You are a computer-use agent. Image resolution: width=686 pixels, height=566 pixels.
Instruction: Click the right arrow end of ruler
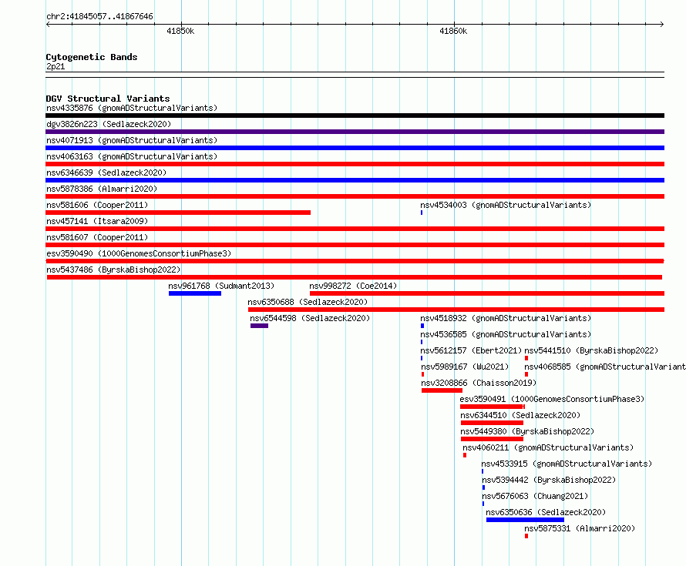pos(661,25)
